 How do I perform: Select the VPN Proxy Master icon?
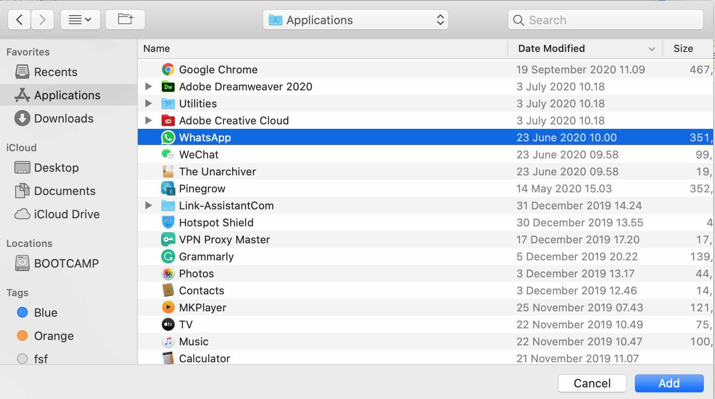tap(168, 239)
